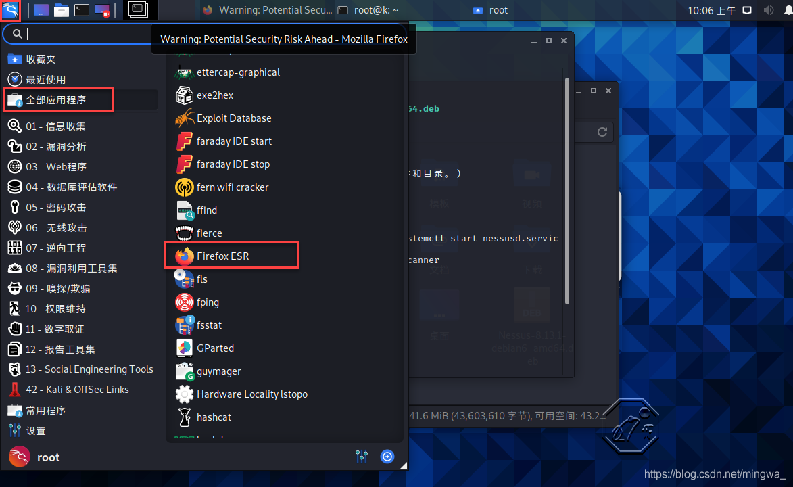Click reload button in file manager window
793x487 pixels.
click(x=602, y=132)
